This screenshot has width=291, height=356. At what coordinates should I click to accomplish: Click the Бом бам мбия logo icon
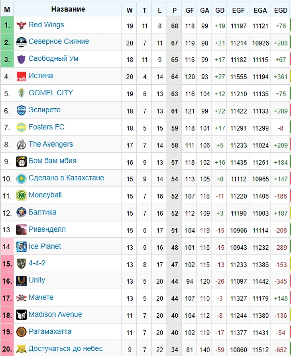click(21, 161)
